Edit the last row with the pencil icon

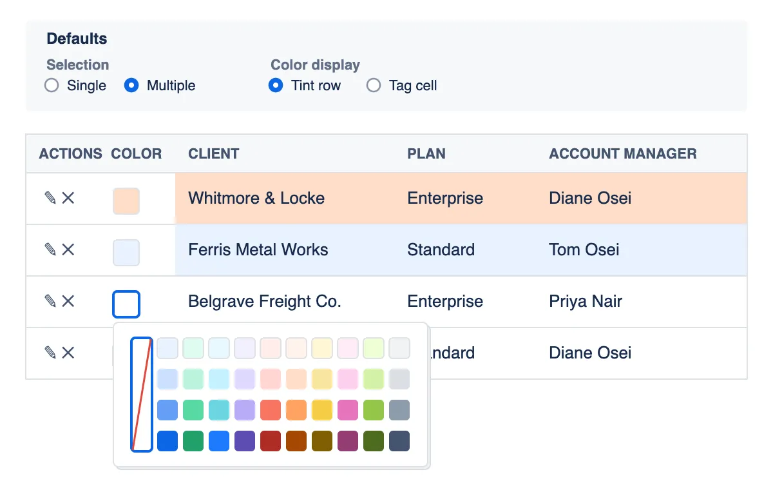pyautogui.click(x=50, y=353)
